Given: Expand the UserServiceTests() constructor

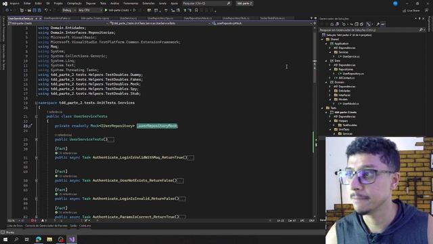Looking at the screenshot, I should [37, 140].
